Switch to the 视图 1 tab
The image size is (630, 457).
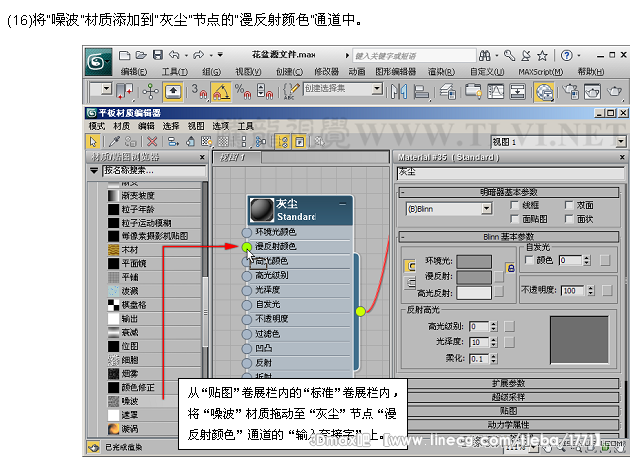pos(237,157)
